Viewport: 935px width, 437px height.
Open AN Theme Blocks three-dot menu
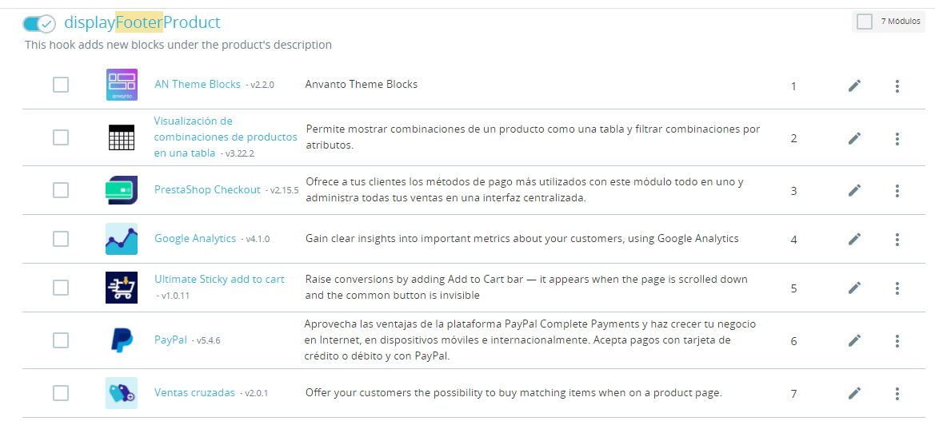tap(897, 86)
